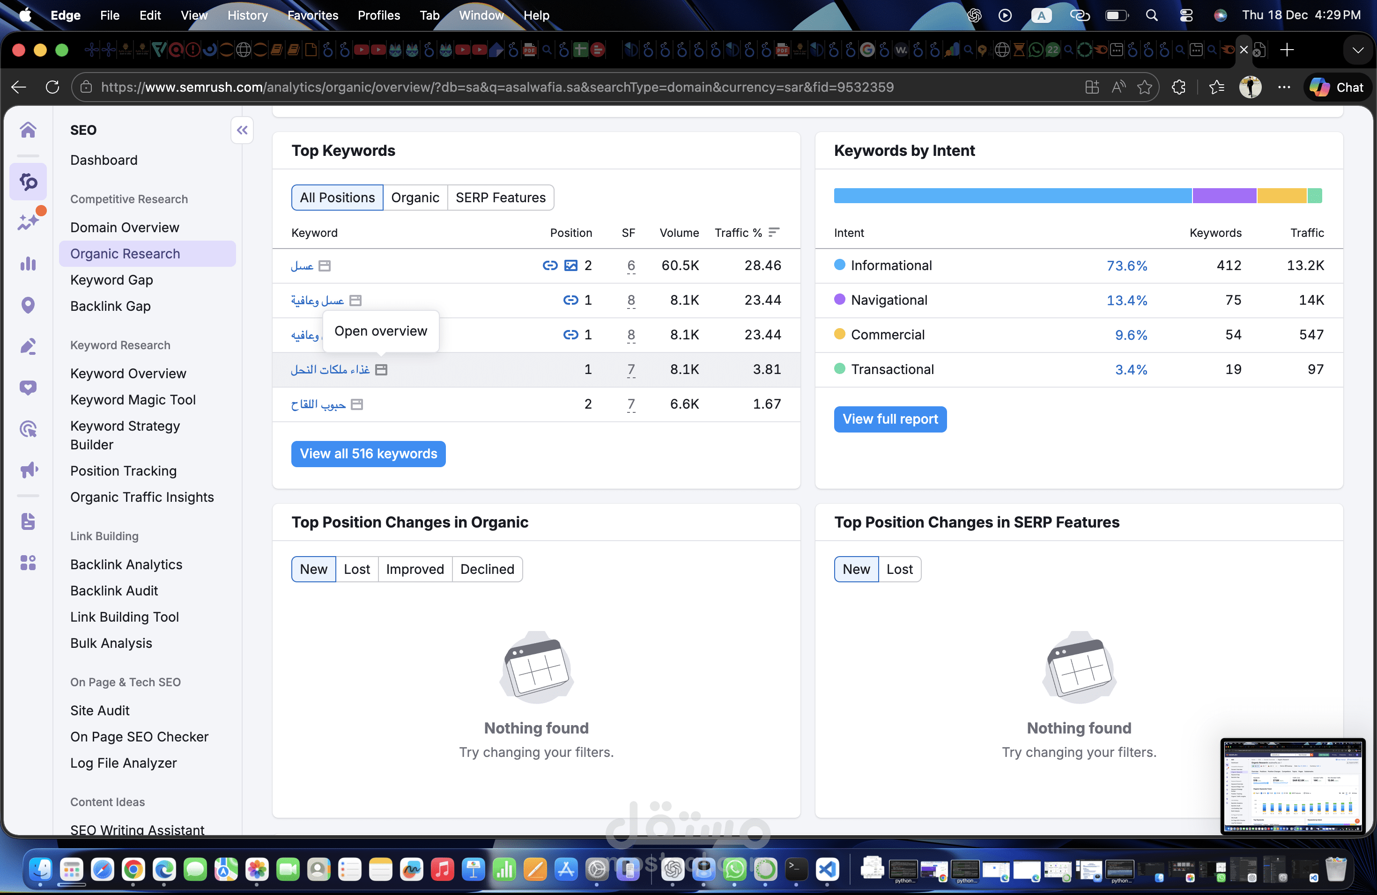Click Traffic % sort icon in Top Keywords

[x=774, y=233]
